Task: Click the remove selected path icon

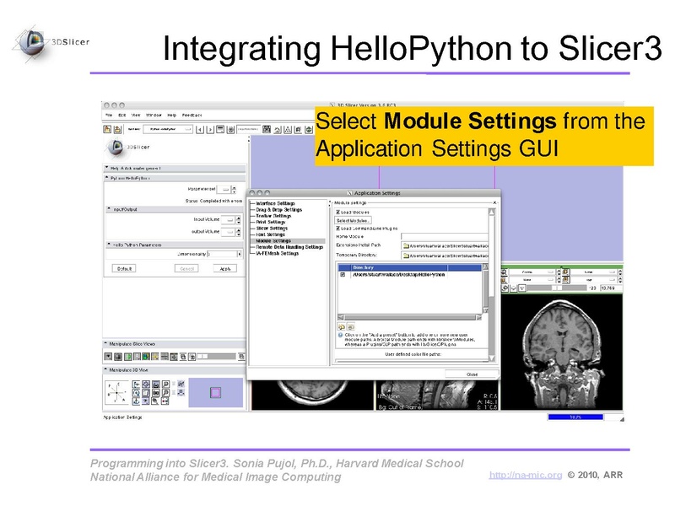Action: (x=351, y=327)
